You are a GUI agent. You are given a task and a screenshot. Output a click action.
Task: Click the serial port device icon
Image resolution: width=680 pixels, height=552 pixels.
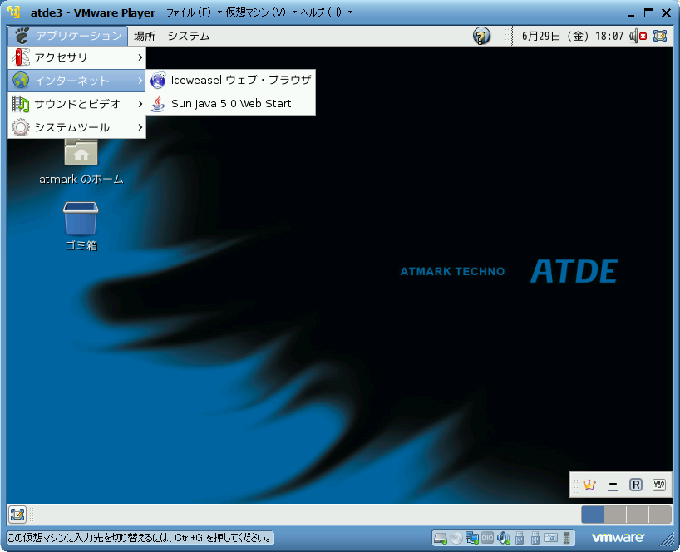coord(487,538)
